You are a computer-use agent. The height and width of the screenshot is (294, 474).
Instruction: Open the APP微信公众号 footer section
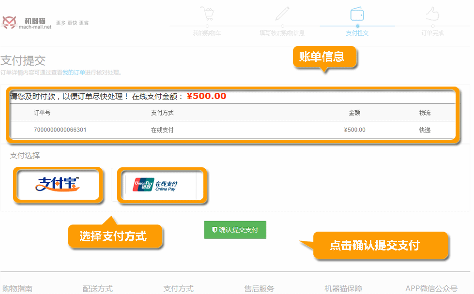click(431, 288)
